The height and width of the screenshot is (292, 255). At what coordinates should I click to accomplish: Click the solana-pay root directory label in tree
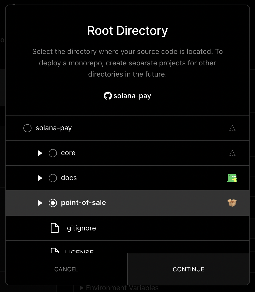[x=54, y=128]
